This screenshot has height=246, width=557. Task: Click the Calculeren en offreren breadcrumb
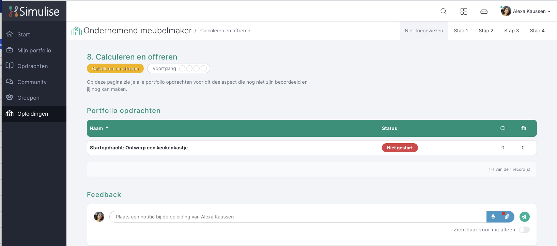pyautogui.click(x=225, y=31)
